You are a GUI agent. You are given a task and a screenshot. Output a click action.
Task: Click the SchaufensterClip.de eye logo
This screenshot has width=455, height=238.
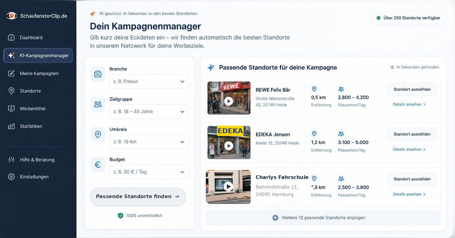12,16
